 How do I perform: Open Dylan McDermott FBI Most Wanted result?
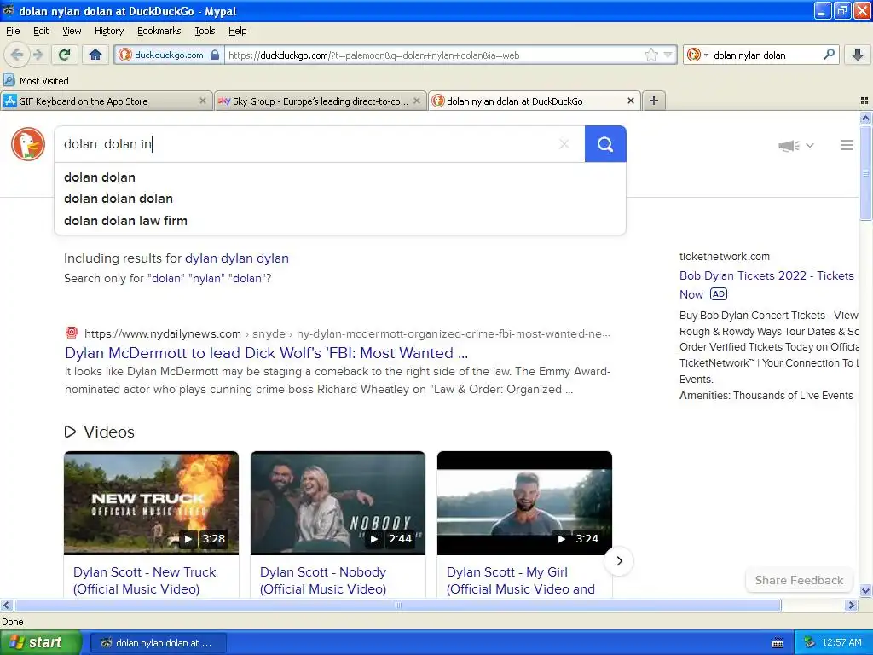(266, 353)
